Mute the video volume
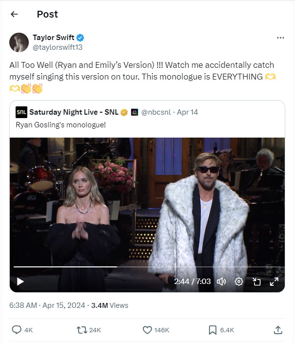Image resolution: width=295 pixels, height=343 pixels. [221, 282]
